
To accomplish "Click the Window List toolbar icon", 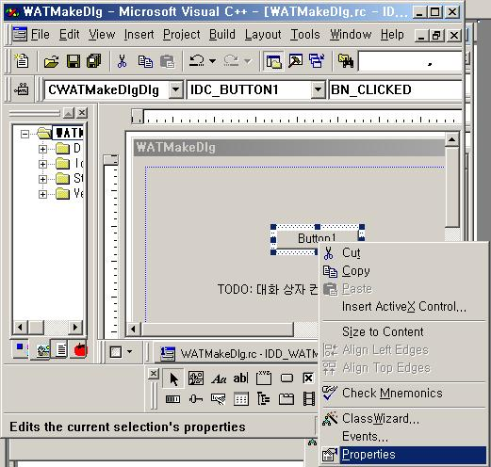I will tap(317, 60).
